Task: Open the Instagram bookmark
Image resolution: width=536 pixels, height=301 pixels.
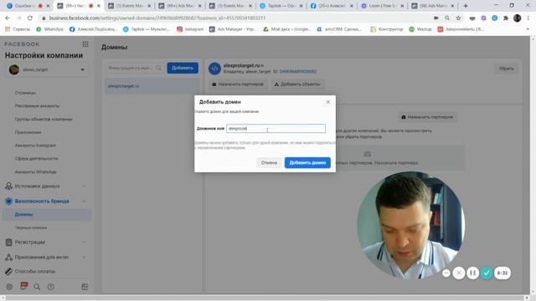Action: (190, 29)
